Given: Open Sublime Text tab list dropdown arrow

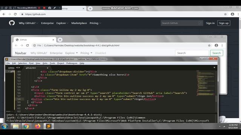Looking at the screenshot, I should [x=214, y=67].
